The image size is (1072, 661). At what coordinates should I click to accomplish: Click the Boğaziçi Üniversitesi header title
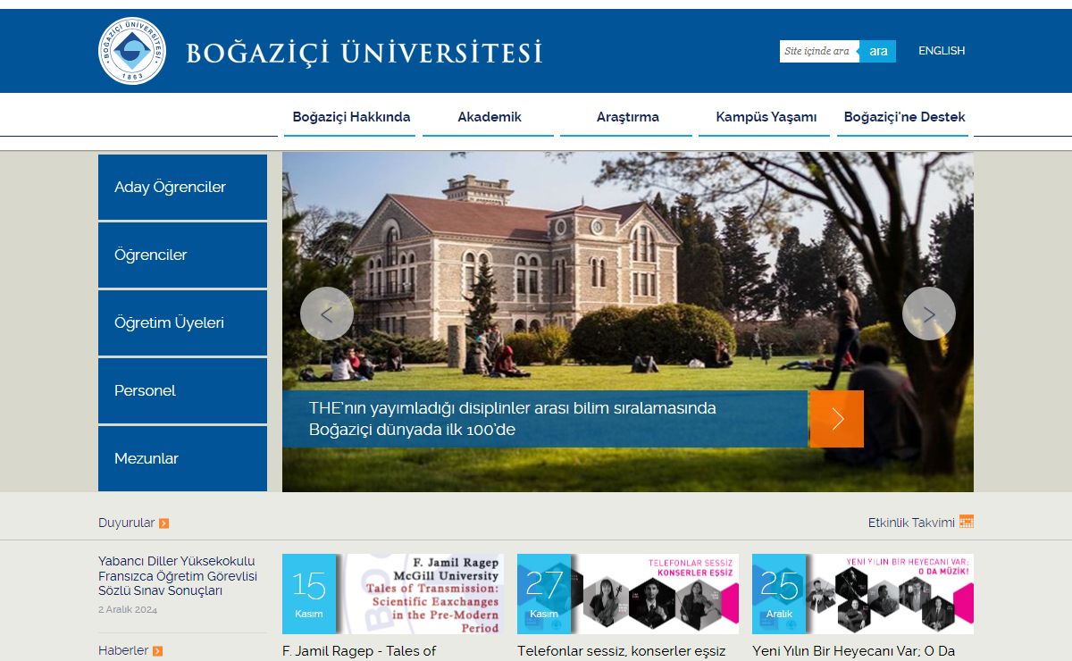[x=364, y=53]
